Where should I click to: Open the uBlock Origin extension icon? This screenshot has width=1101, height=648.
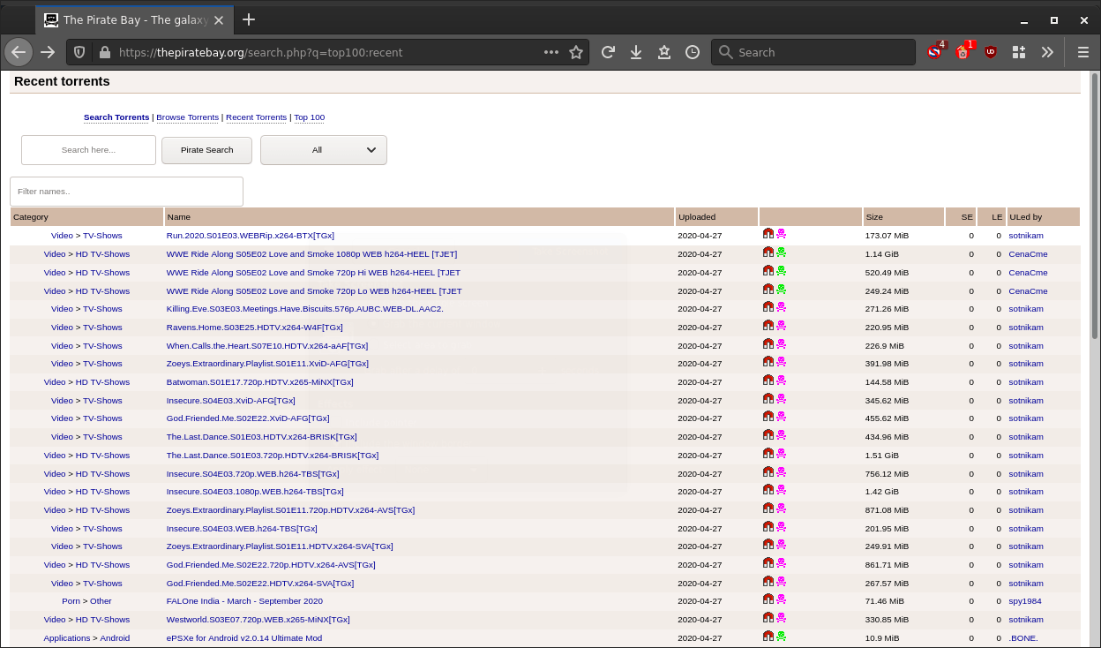tap(991, 52)
